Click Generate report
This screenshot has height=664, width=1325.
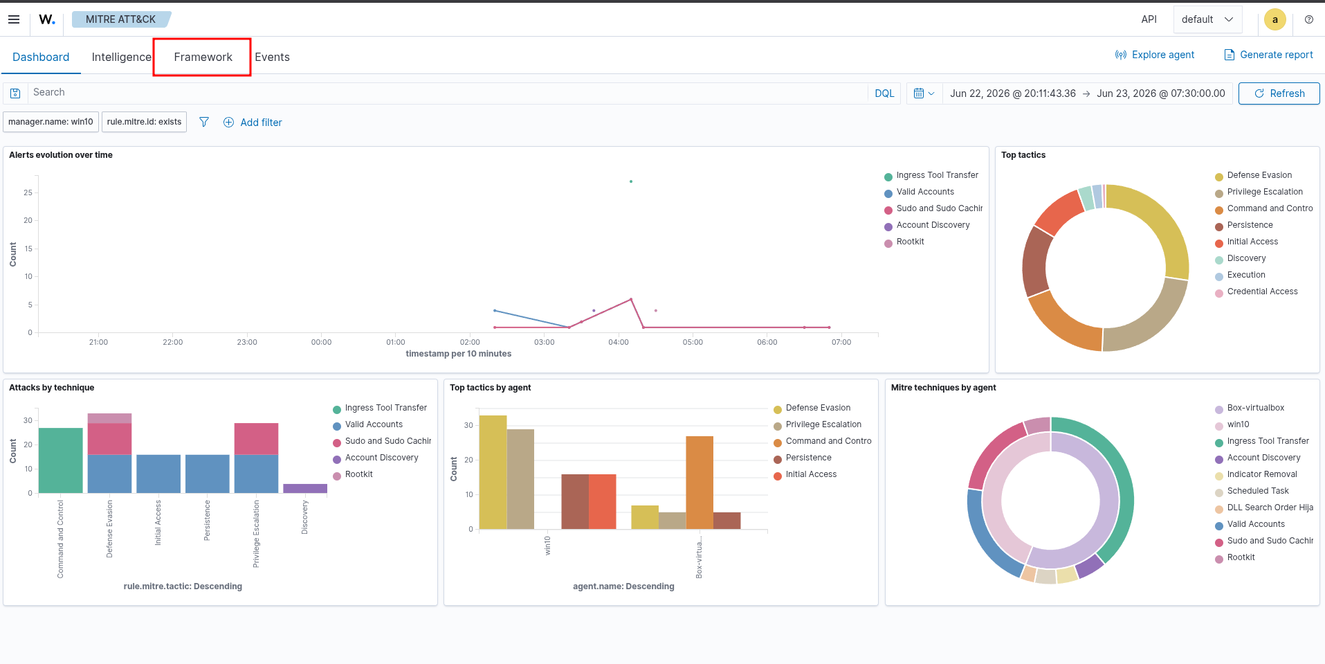pyautogui.click(x=1268, y=55)
